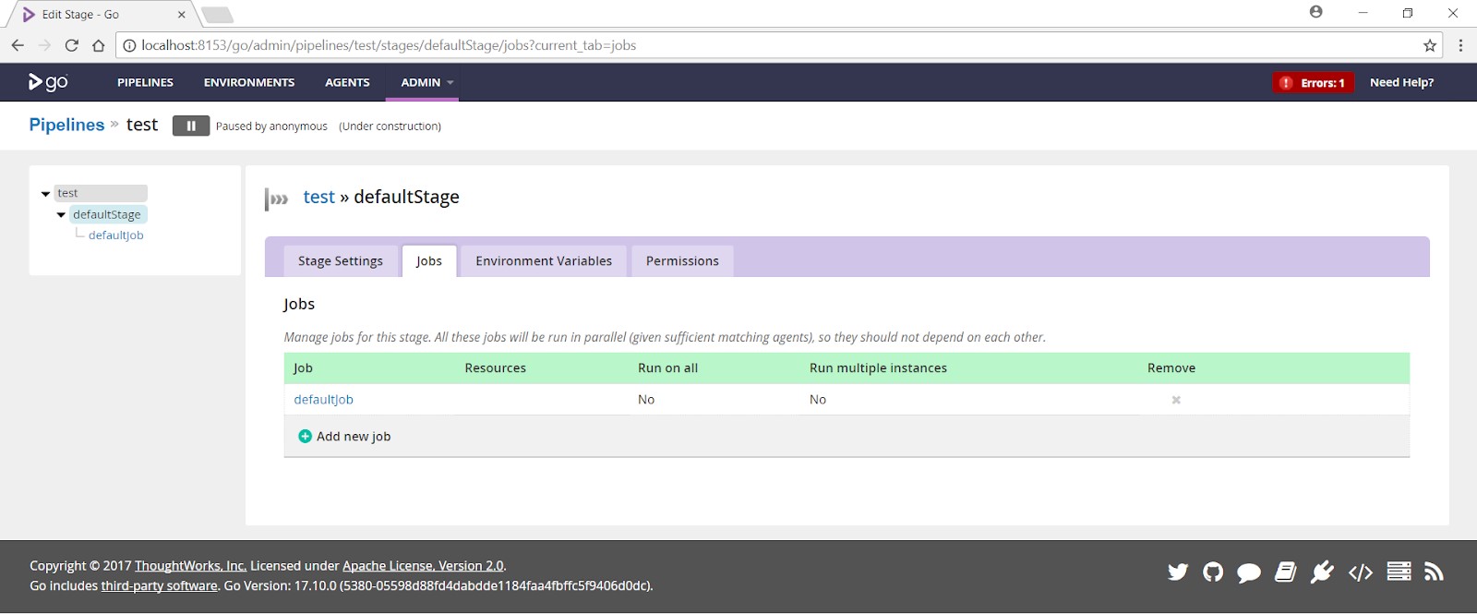
Task: Click the Twitter icon in the footer
Action: [1178, 572]
